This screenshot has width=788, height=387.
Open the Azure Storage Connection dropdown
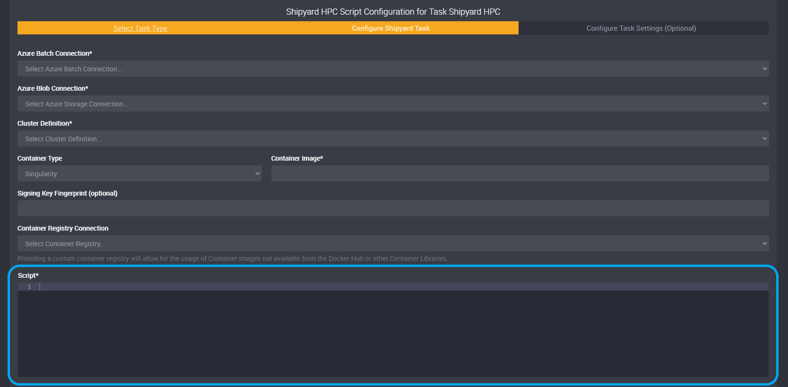[x=393, y=103]
